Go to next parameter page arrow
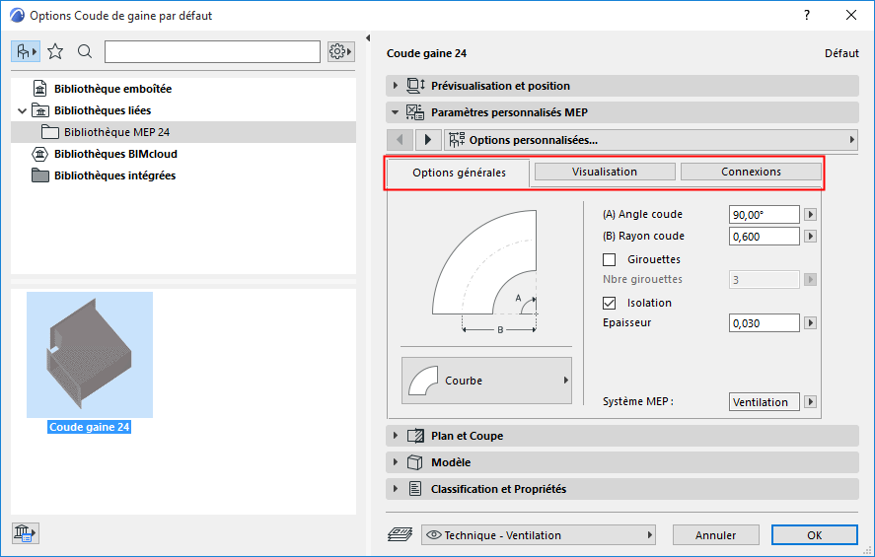This screenshot has width=875, height=557. (428, 139)
